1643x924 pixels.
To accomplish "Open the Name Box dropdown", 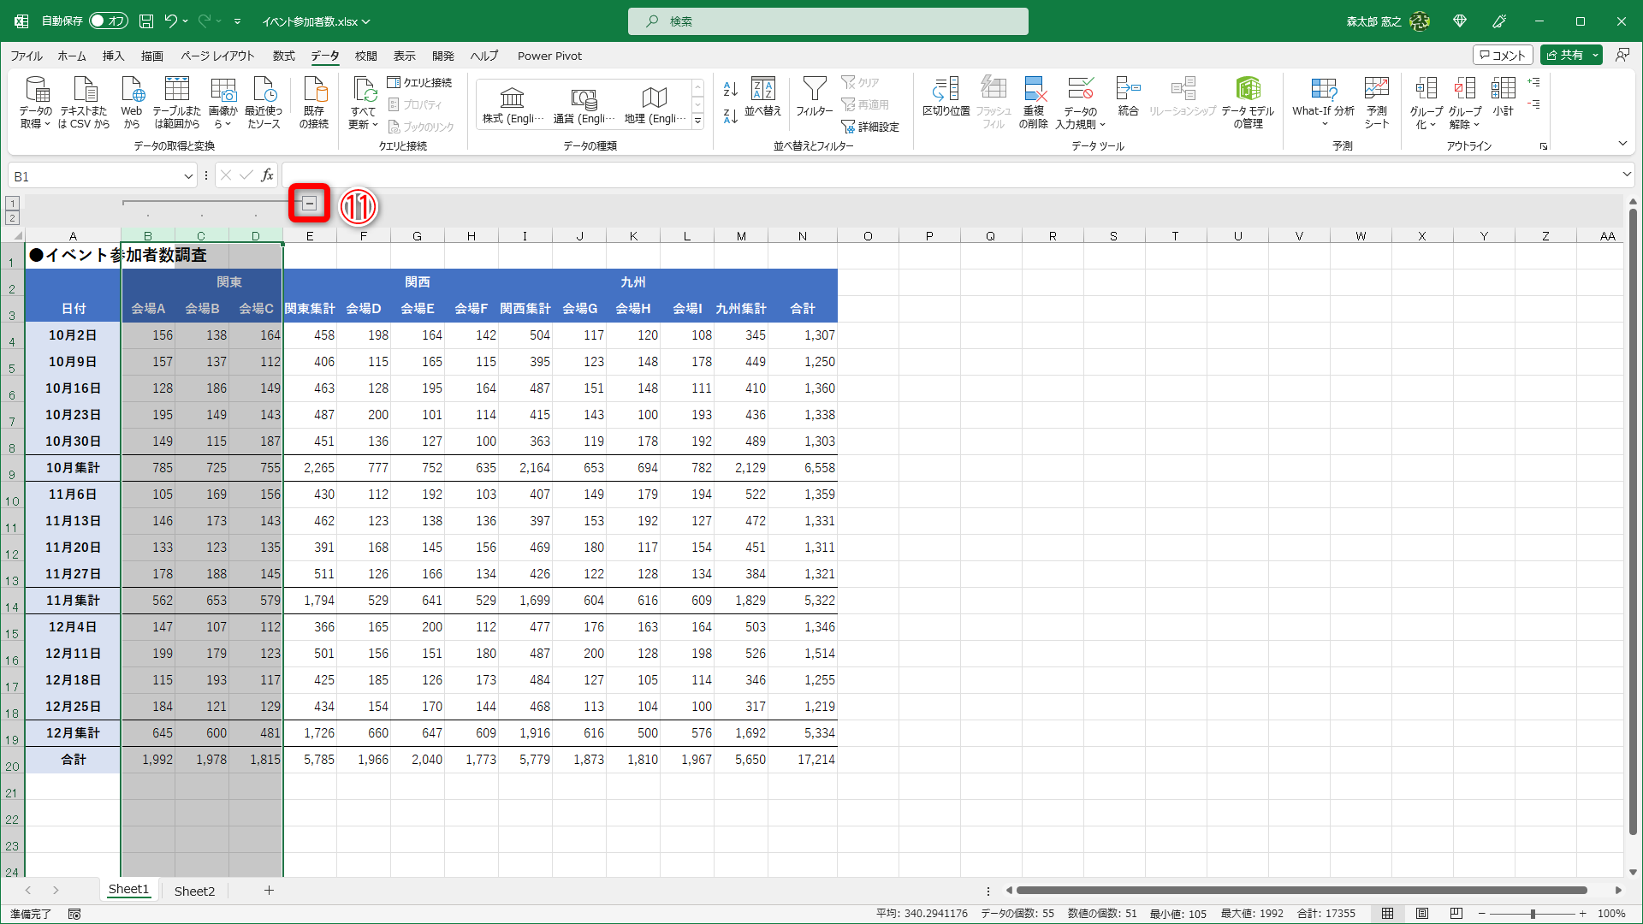I will [x=188, y=176].
